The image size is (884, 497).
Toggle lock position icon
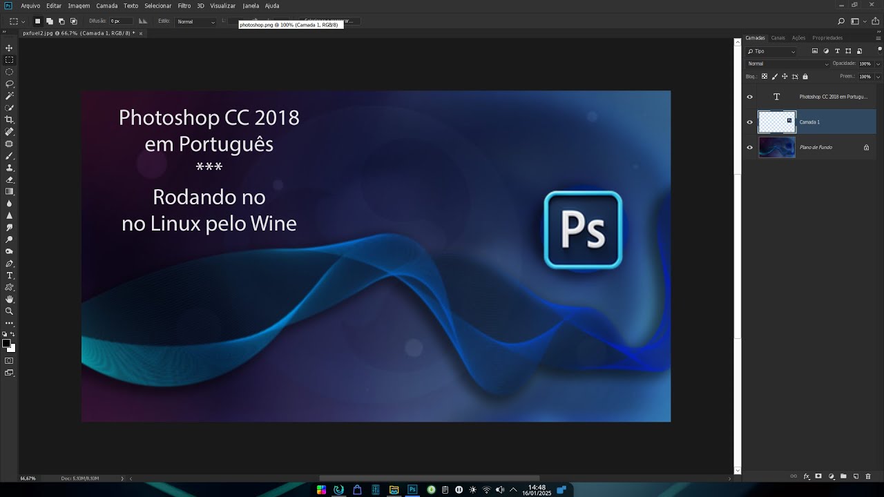pyautogui.click(x=785, y=77)
